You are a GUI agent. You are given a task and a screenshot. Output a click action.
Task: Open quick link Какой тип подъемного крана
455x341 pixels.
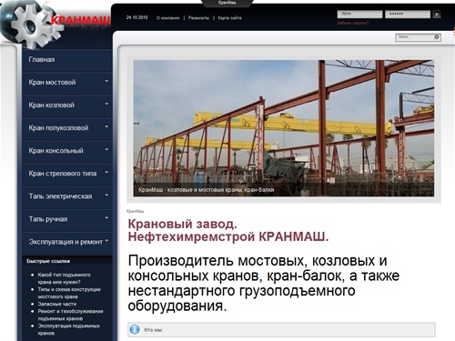[x=64, y=278]
